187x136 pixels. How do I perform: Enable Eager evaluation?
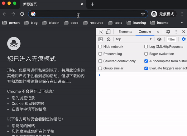click(146, 54)
